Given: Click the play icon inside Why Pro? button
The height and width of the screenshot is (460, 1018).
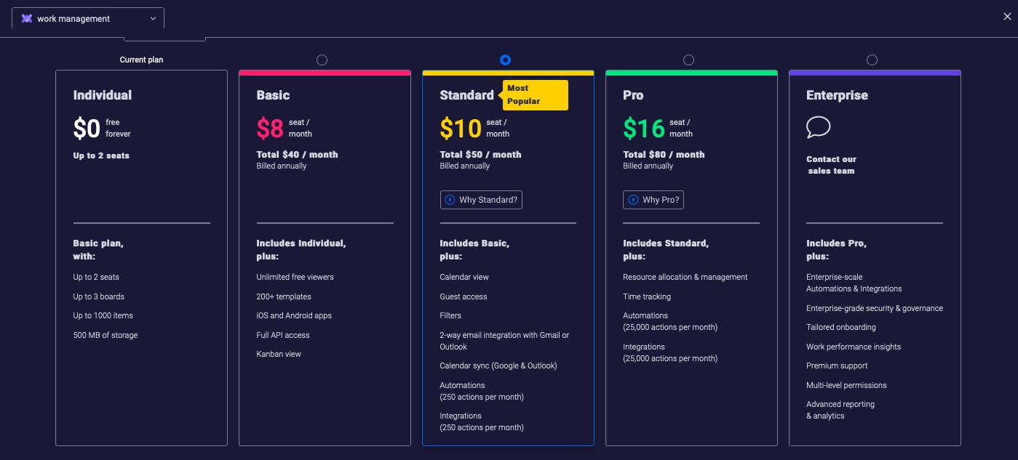Looking at the screenshot, I should pos(632,199).
